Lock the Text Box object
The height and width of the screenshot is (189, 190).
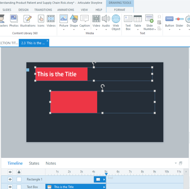(x=19, y=187)
